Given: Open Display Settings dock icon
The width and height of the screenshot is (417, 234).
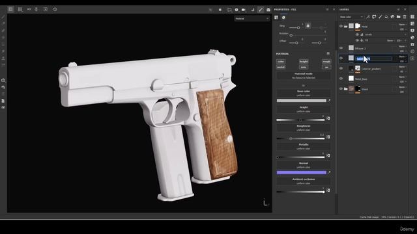Looking at the screenshot, I should coord(412,31).
